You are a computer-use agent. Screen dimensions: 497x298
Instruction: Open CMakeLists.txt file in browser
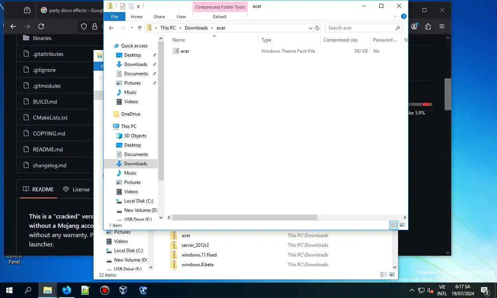tap(50, 118)
